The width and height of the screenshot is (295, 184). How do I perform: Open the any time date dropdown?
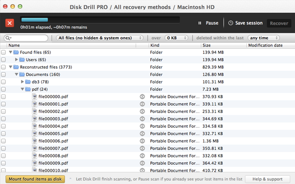click(263, 38)
